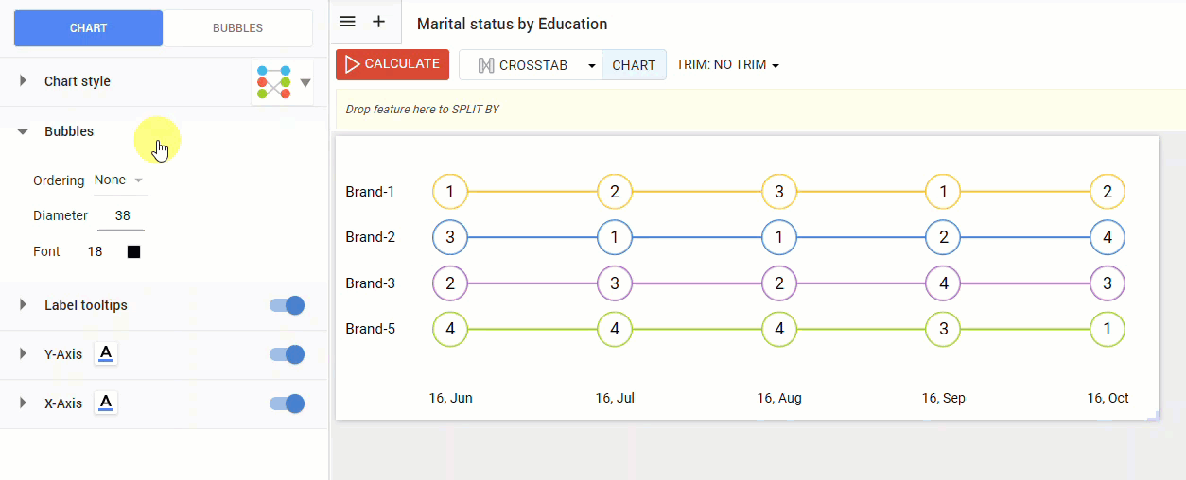Open the TRIM: NO TRIM dropdown
This screenshot has height=480, width=1186.
(727, 65)
